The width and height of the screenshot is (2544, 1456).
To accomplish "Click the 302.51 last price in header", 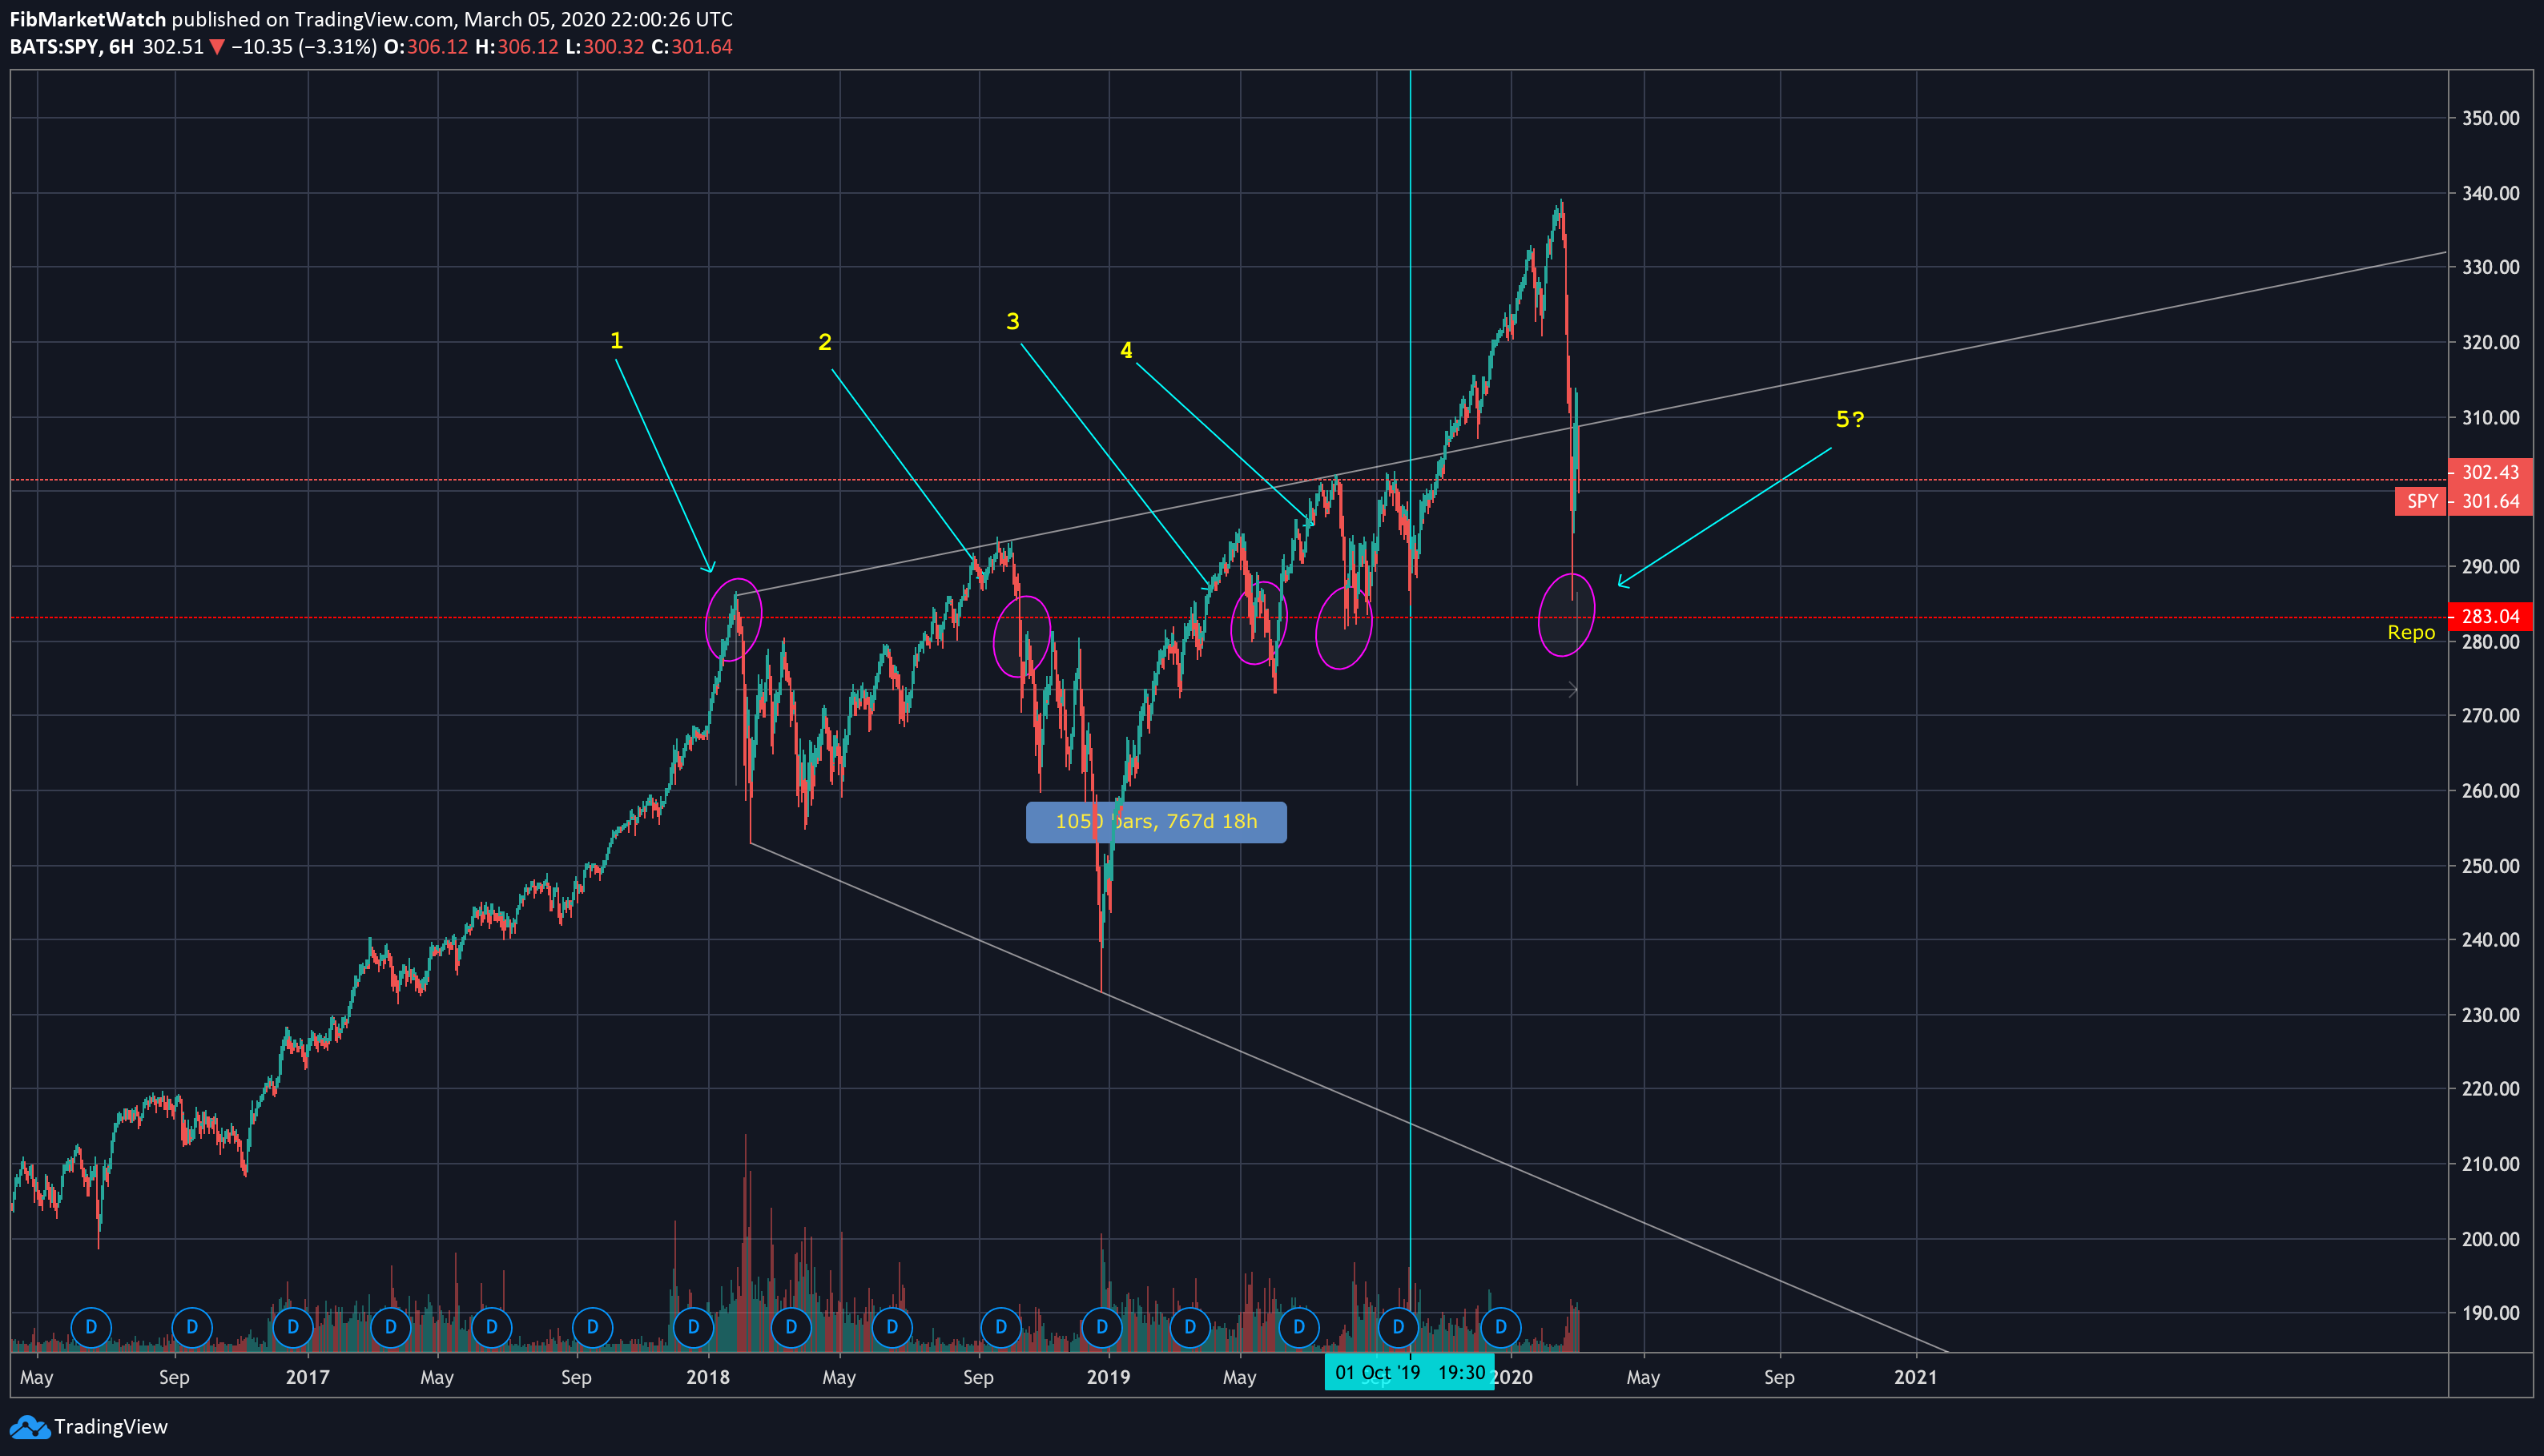I will [173, 47].
